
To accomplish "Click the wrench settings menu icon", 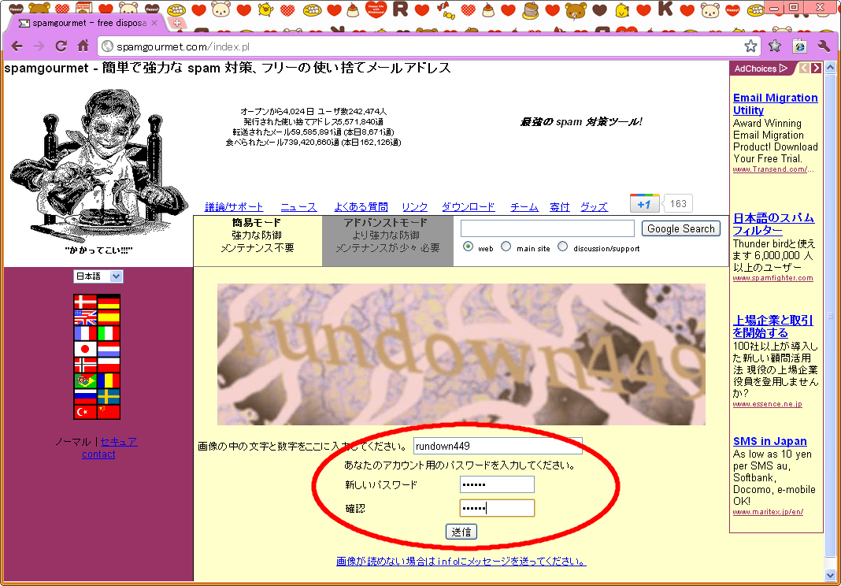I will coord(824,46).
